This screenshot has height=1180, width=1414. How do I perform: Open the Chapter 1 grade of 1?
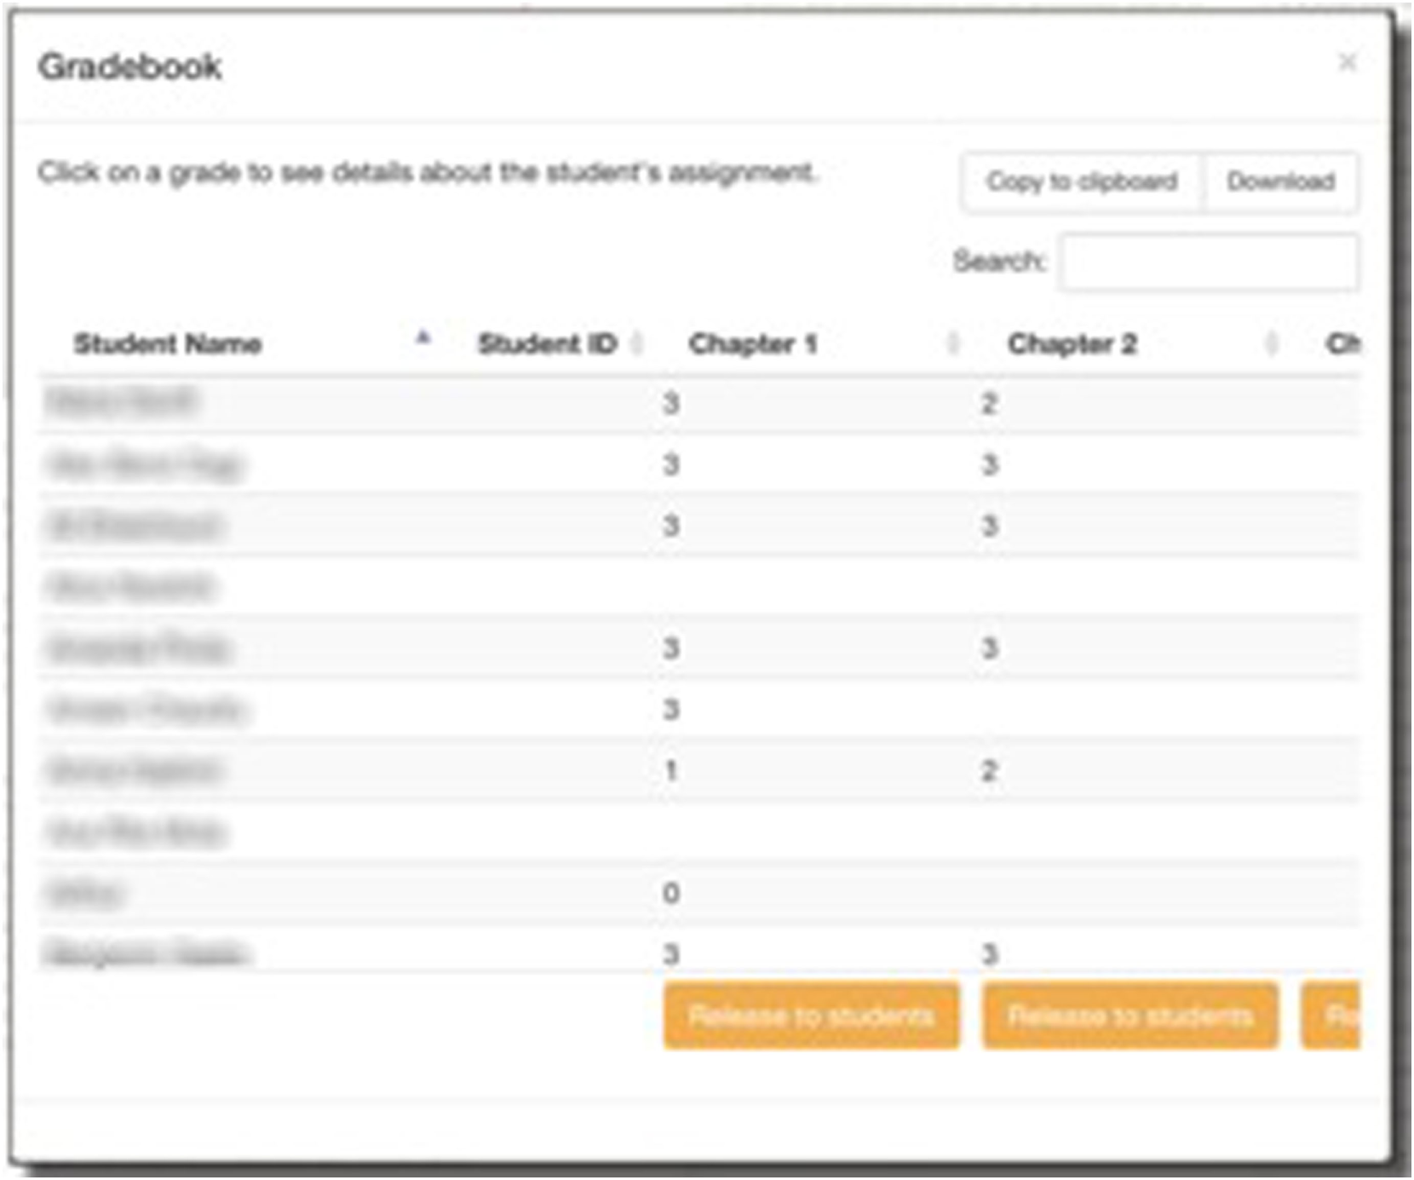click(671, 771)
